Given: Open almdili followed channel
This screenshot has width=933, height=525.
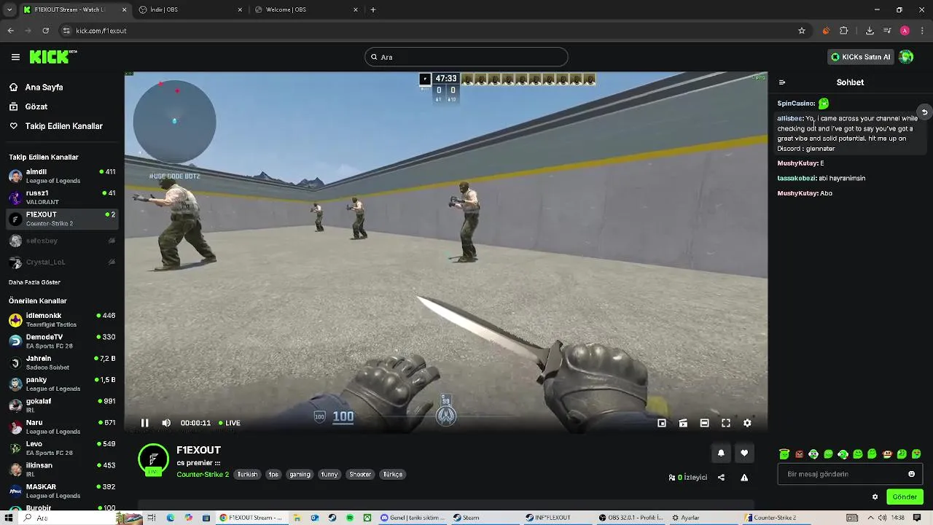Looking at the screenshot, I should (62, 176).
